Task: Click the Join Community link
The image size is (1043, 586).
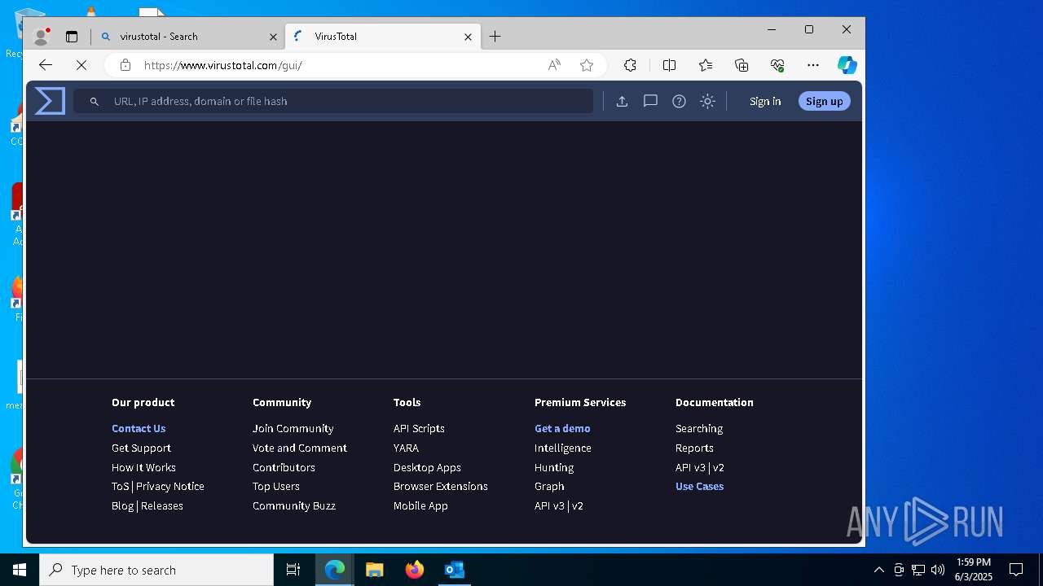Action: (293, 428)
